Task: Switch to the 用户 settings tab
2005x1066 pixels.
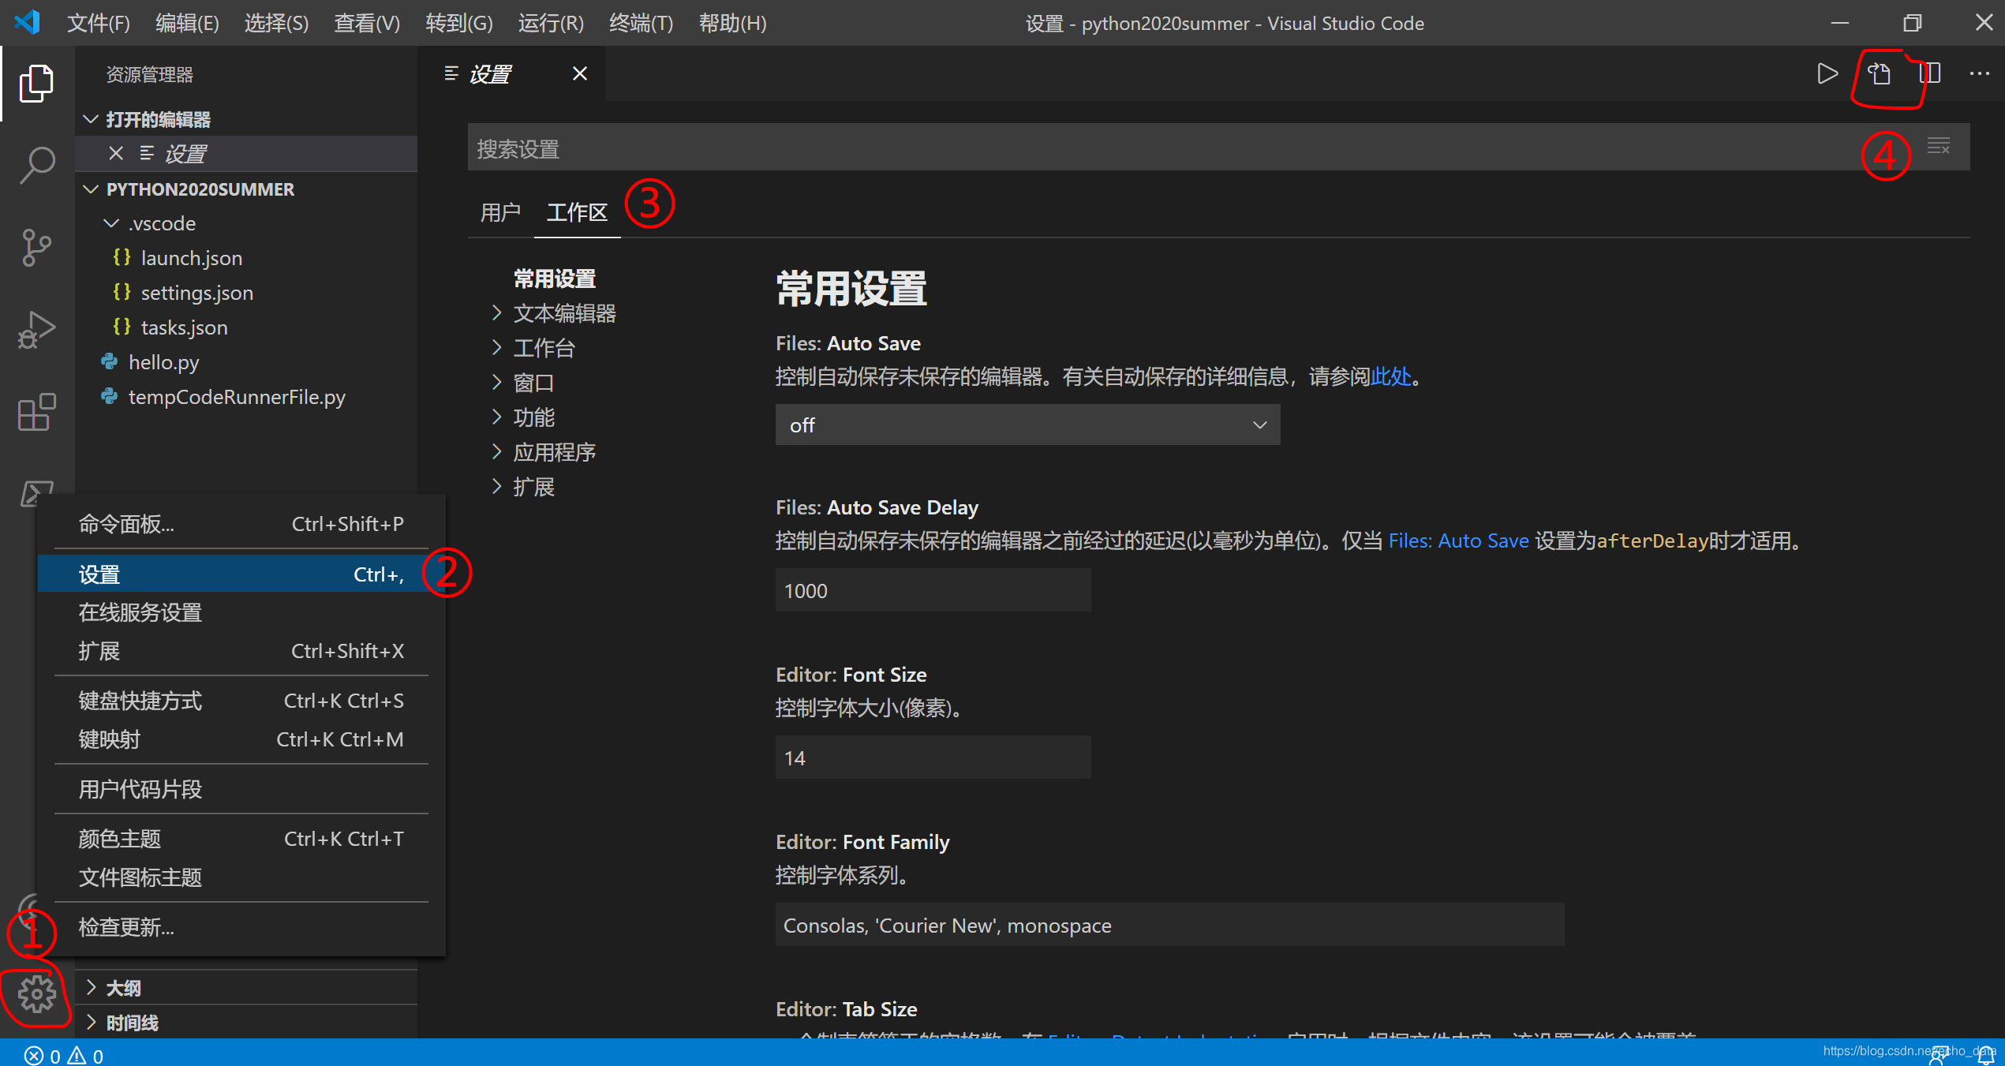Action: pos(500,211)
